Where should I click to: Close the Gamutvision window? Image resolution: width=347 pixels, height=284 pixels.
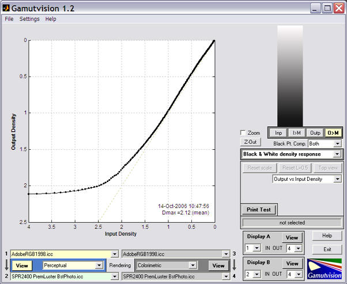[x=339, y=9]
